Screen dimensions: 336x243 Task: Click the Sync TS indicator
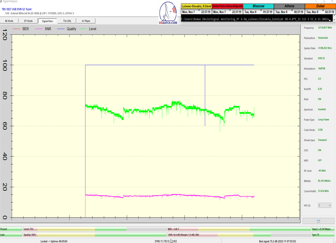tap(323, 235)
